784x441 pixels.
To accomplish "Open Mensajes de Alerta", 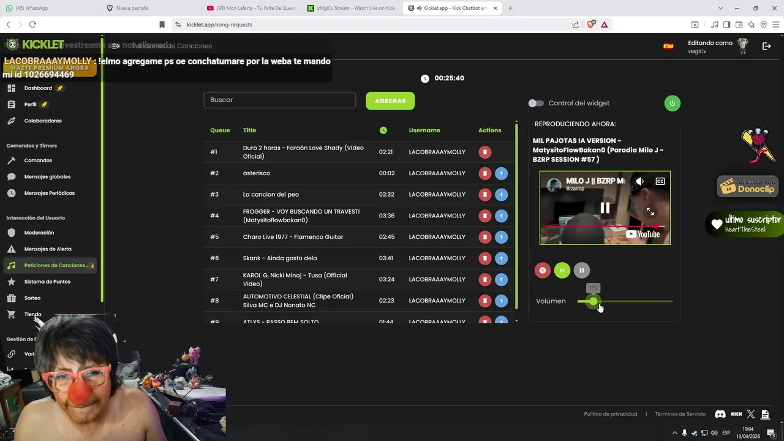I will tap(48, 249).
